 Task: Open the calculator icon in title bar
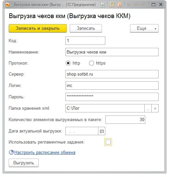click(112, 5)
